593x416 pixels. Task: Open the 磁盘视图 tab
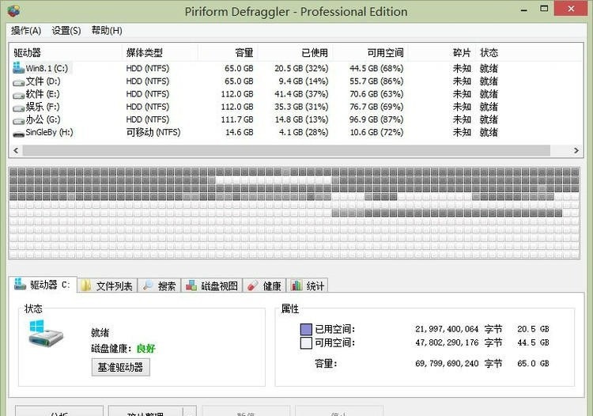point(212,286)
